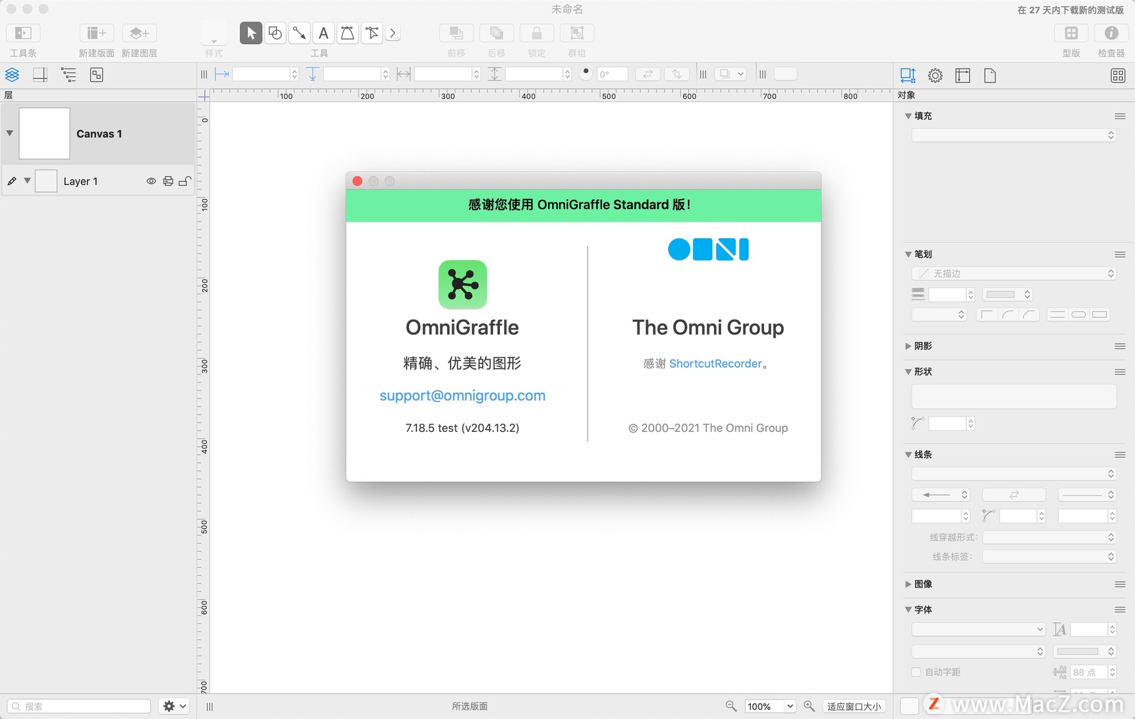Select the Text tool
The height and width of the screenshot is (719, 1135).
tap(323, 33)
